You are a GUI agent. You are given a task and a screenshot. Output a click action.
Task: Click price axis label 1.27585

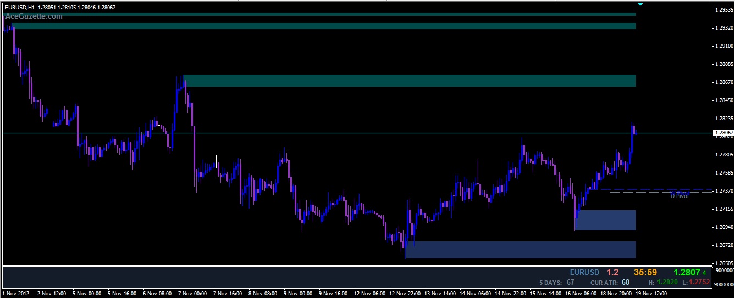click(723, 173)
